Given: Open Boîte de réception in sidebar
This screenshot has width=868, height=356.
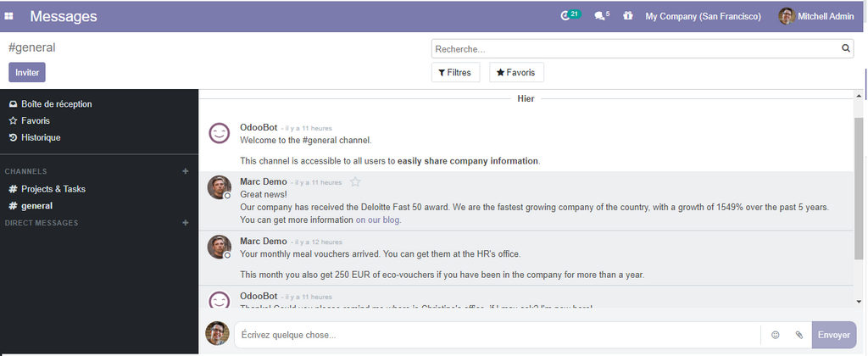Looking at the screenshot, I should (56, 104).
